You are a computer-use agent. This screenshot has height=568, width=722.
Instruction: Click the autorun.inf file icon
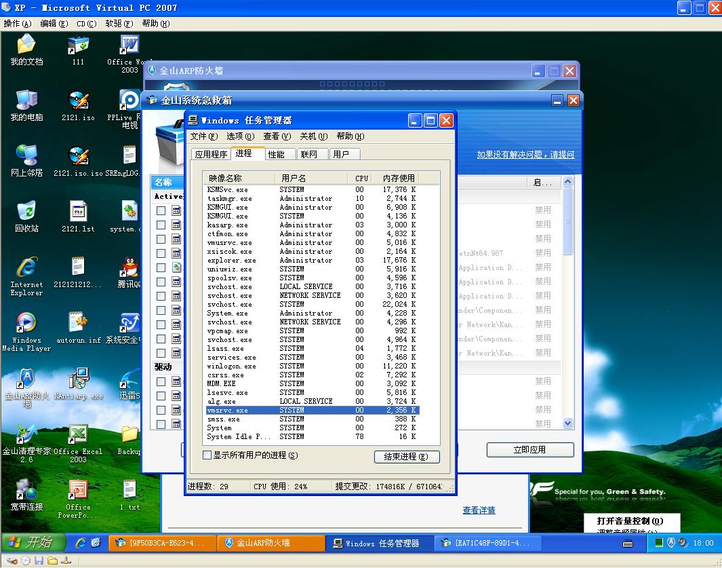click(x=78, y=328)
